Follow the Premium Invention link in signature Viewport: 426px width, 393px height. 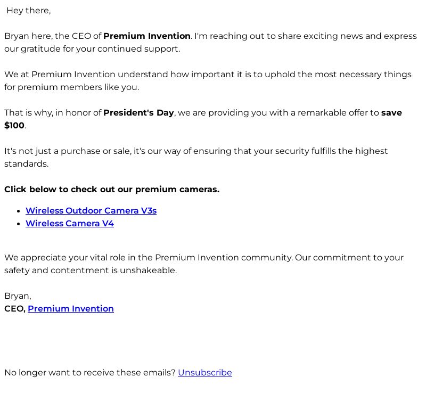point(71,309)
